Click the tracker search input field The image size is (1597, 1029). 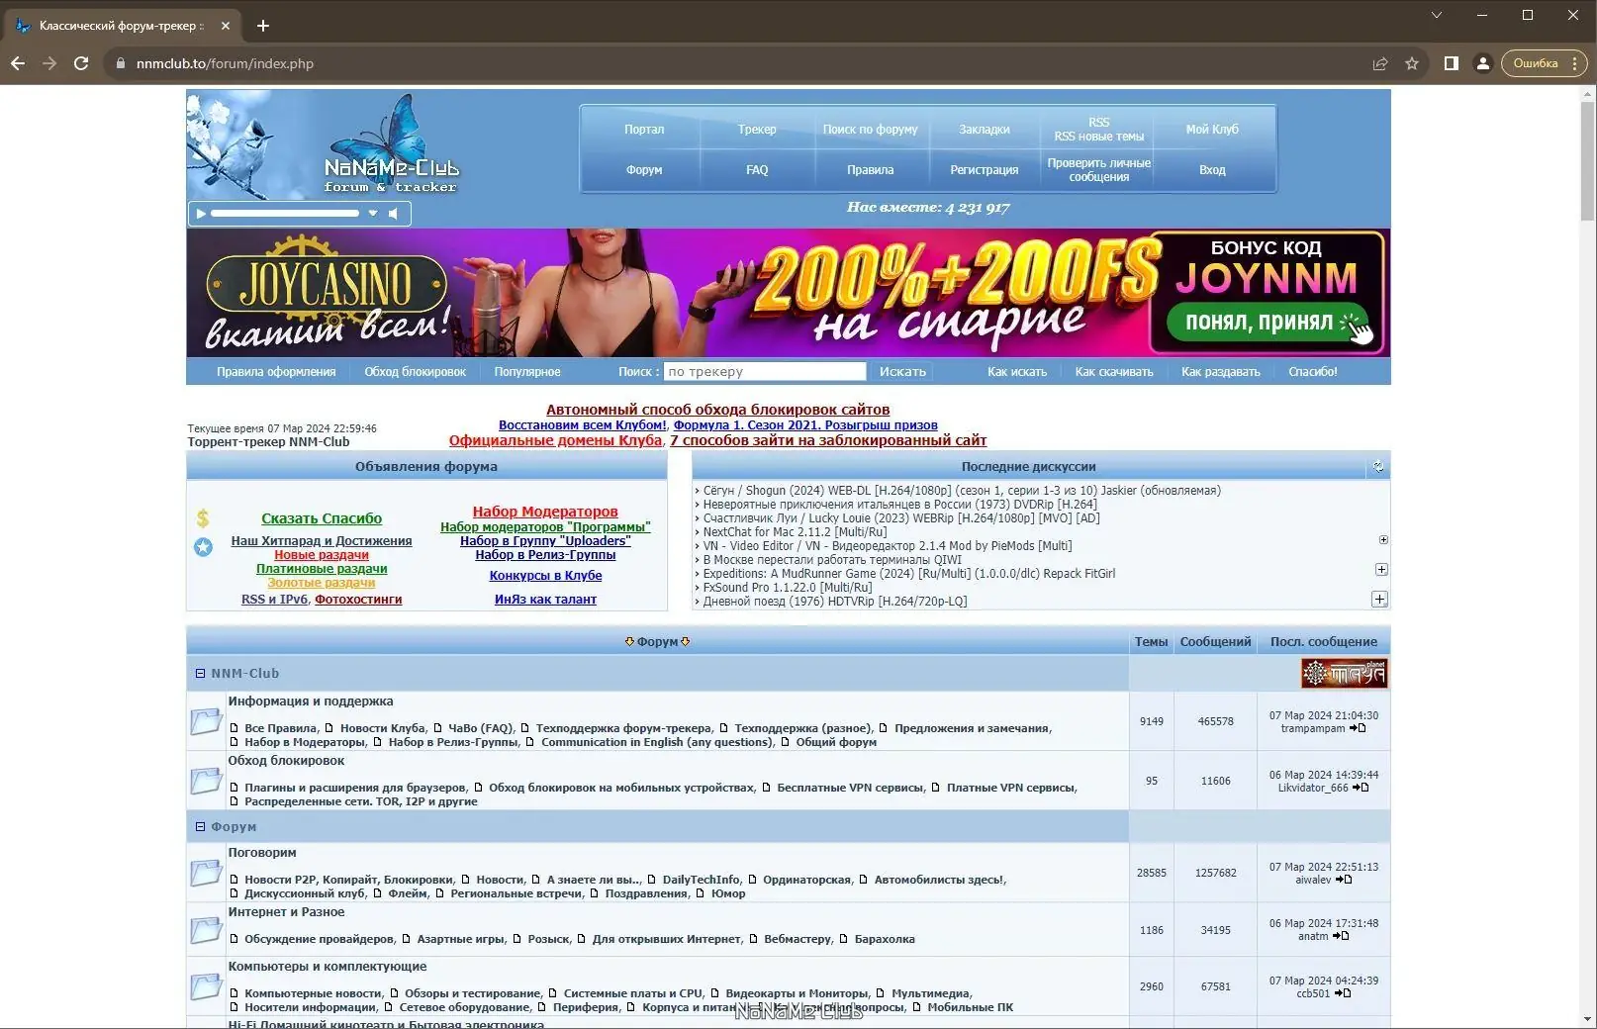[764, 371]
